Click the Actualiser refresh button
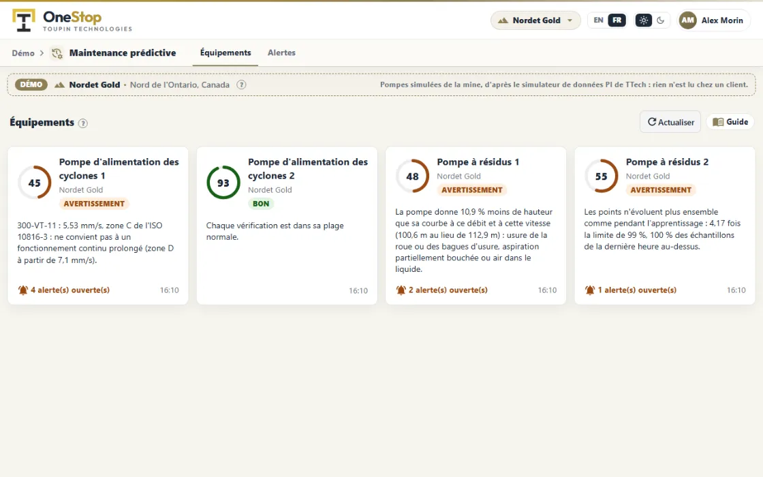The image size is (763, 477). [x=670, y=122]
